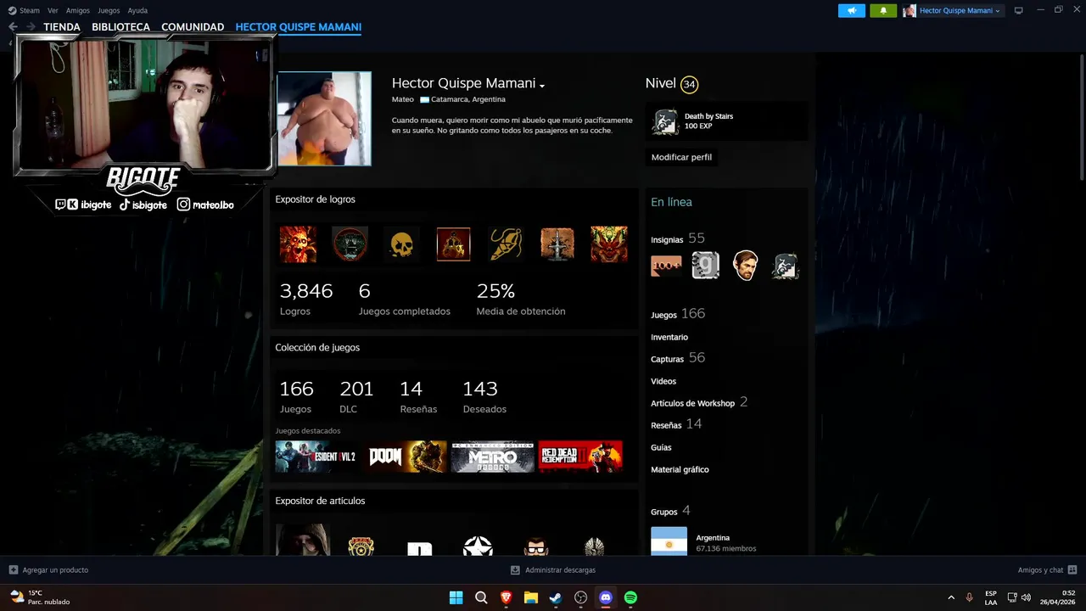Open the Amigos menu
Screen dimensions: 1086x611
(x=78, y=10)
